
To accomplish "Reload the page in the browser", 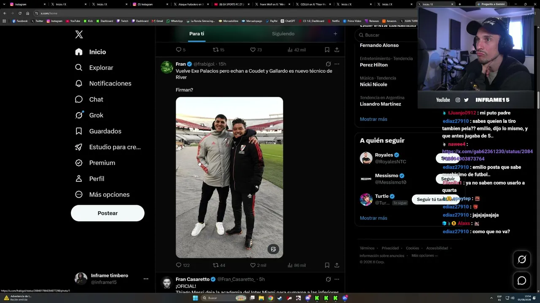I will point(20,13).
